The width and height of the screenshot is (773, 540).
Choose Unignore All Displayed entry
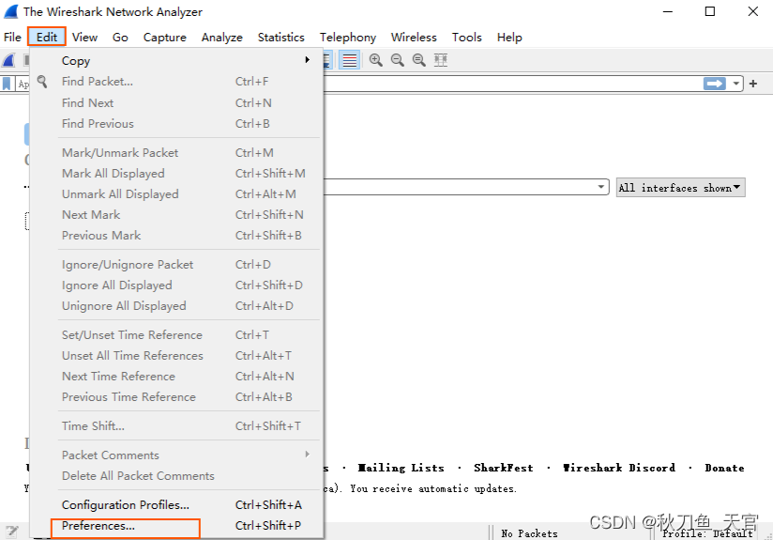coord(176,306)
